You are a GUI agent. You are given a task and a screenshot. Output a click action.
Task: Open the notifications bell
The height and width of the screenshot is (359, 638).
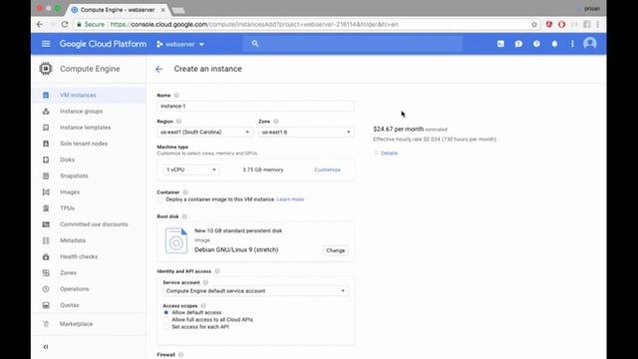[554, 44]
